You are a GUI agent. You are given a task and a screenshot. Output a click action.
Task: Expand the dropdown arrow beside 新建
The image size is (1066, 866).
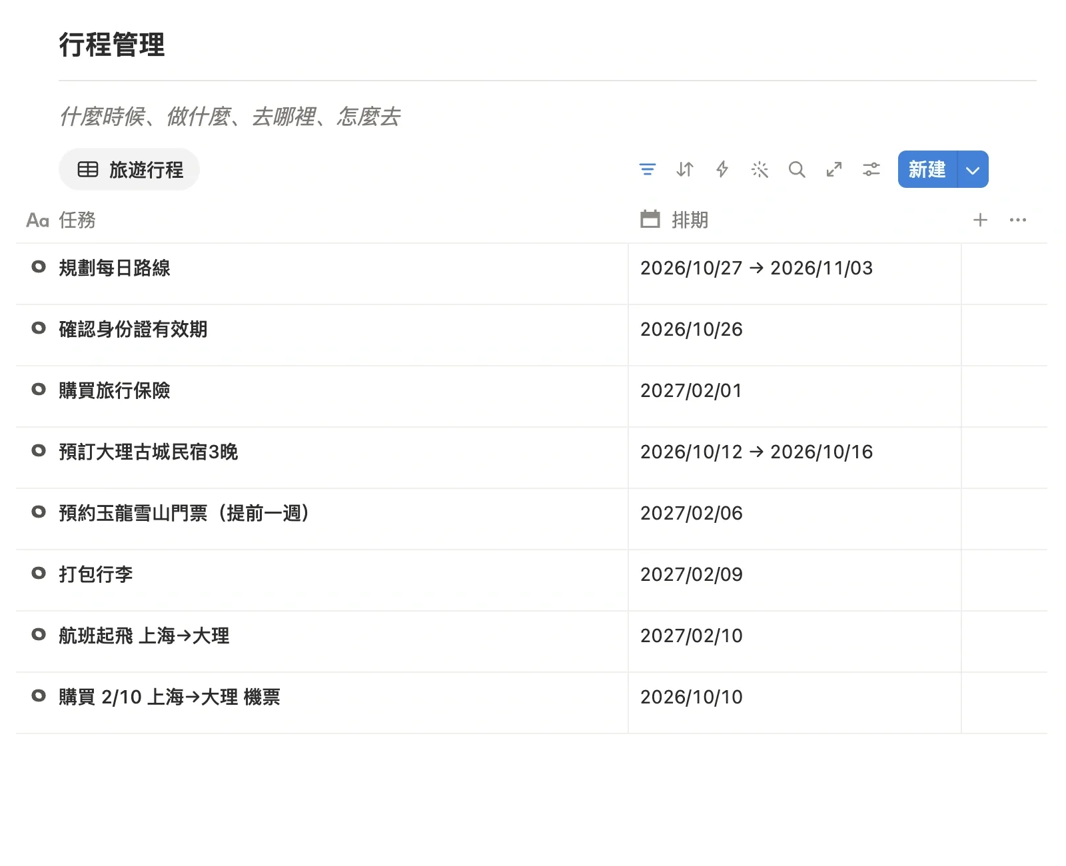[973, 169]
